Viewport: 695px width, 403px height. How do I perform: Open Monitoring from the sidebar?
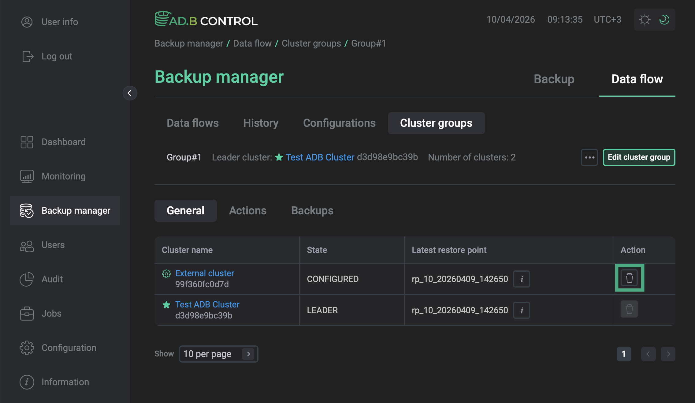pos(63,176)
